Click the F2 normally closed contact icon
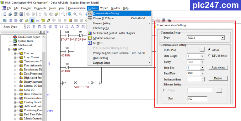Image resolution: width=241 pixels, height=121 pixels. (34, 27)
